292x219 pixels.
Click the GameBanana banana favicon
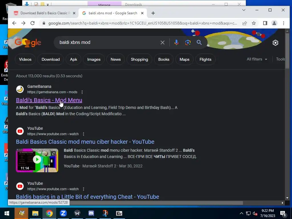pyautogui.click(x=20, y=89)
